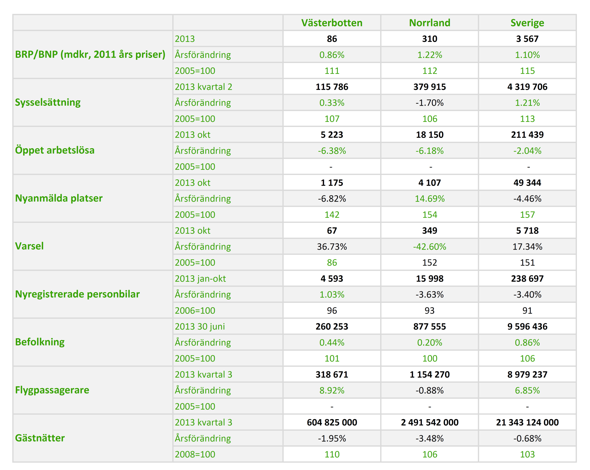Click vacancies value 1 175
This screenshot has width=590, height=470.
coord(332,183)
